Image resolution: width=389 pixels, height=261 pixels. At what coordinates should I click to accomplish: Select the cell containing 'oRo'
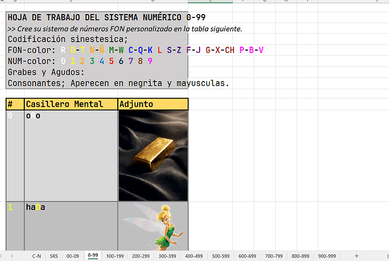tap(71, 155)
